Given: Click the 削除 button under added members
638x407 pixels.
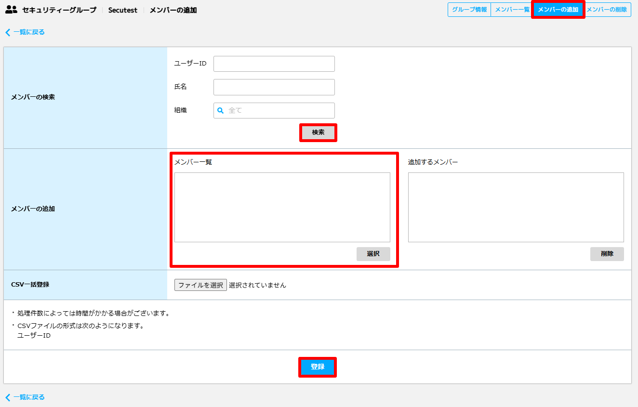Looking at the screenshot, I should point(607,254).
